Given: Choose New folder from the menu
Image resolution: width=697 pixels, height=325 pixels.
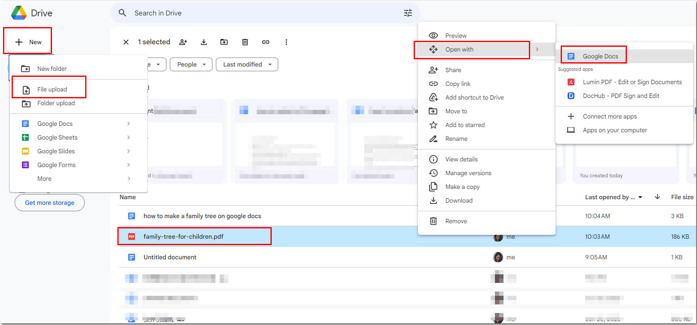Looking at the screenshot, I should coord(79,69).
